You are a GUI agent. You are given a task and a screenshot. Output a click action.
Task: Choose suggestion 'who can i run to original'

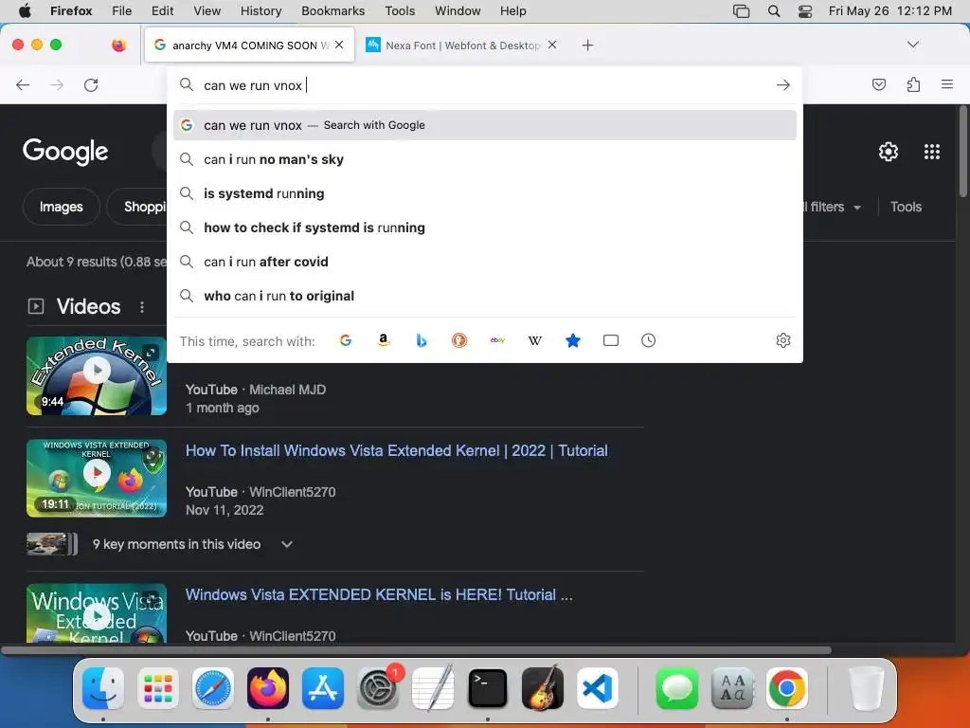click(x=485, y=296)
